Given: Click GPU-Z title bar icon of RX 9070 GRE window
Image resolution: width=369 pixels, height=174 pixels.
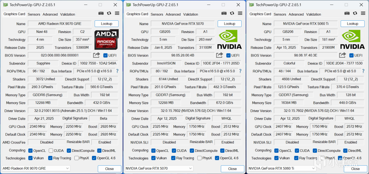Looking at the screenshot, I should click(5, 5).
